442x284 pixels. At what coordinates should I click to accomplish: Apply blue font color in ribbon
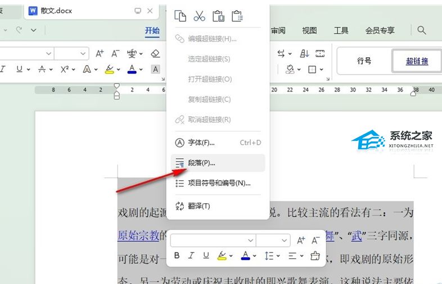pyautogui.click(x=132, y=69)
